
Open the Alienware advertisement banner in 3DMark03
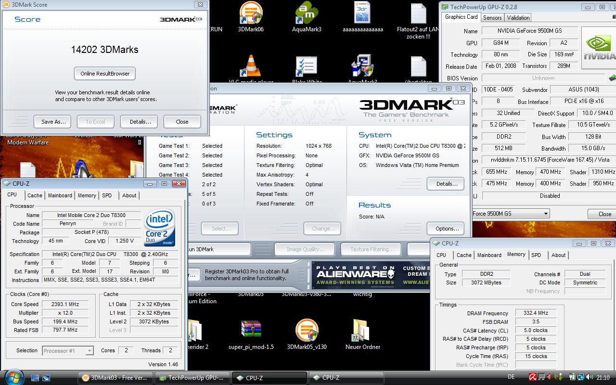371,276
